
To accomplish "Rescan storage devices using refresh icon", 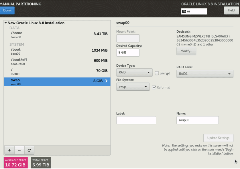I will 29,150.
